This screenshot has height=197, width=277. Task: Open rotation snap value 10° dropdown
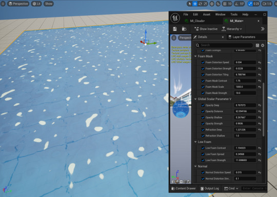(x=242, y=4)
